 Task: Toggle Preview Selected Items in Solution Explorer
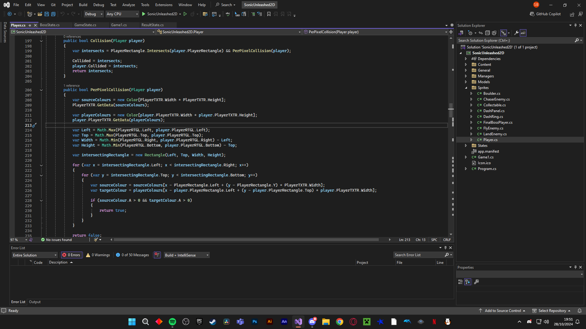pos(523,33)
